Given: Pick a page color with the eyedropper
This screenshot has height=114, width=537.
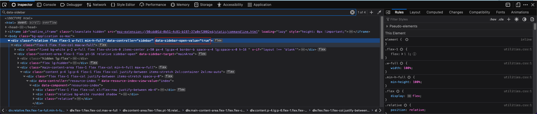Looking at the screenshot, I should tap(379, 12).
